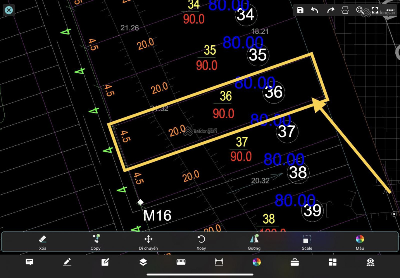400x278 pixels.
Task: Open the toolbox briefcase icon
Action: (x=295, y=262)
